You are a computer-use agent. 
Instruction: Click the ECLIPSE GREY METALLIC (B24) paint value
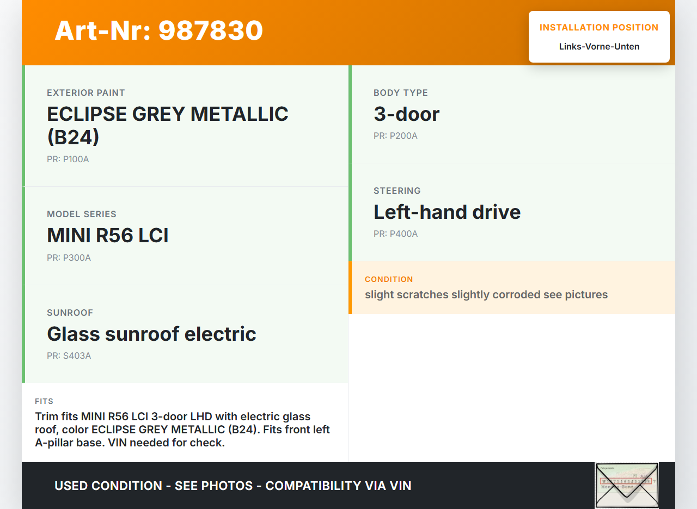click(x=168, y=125)
